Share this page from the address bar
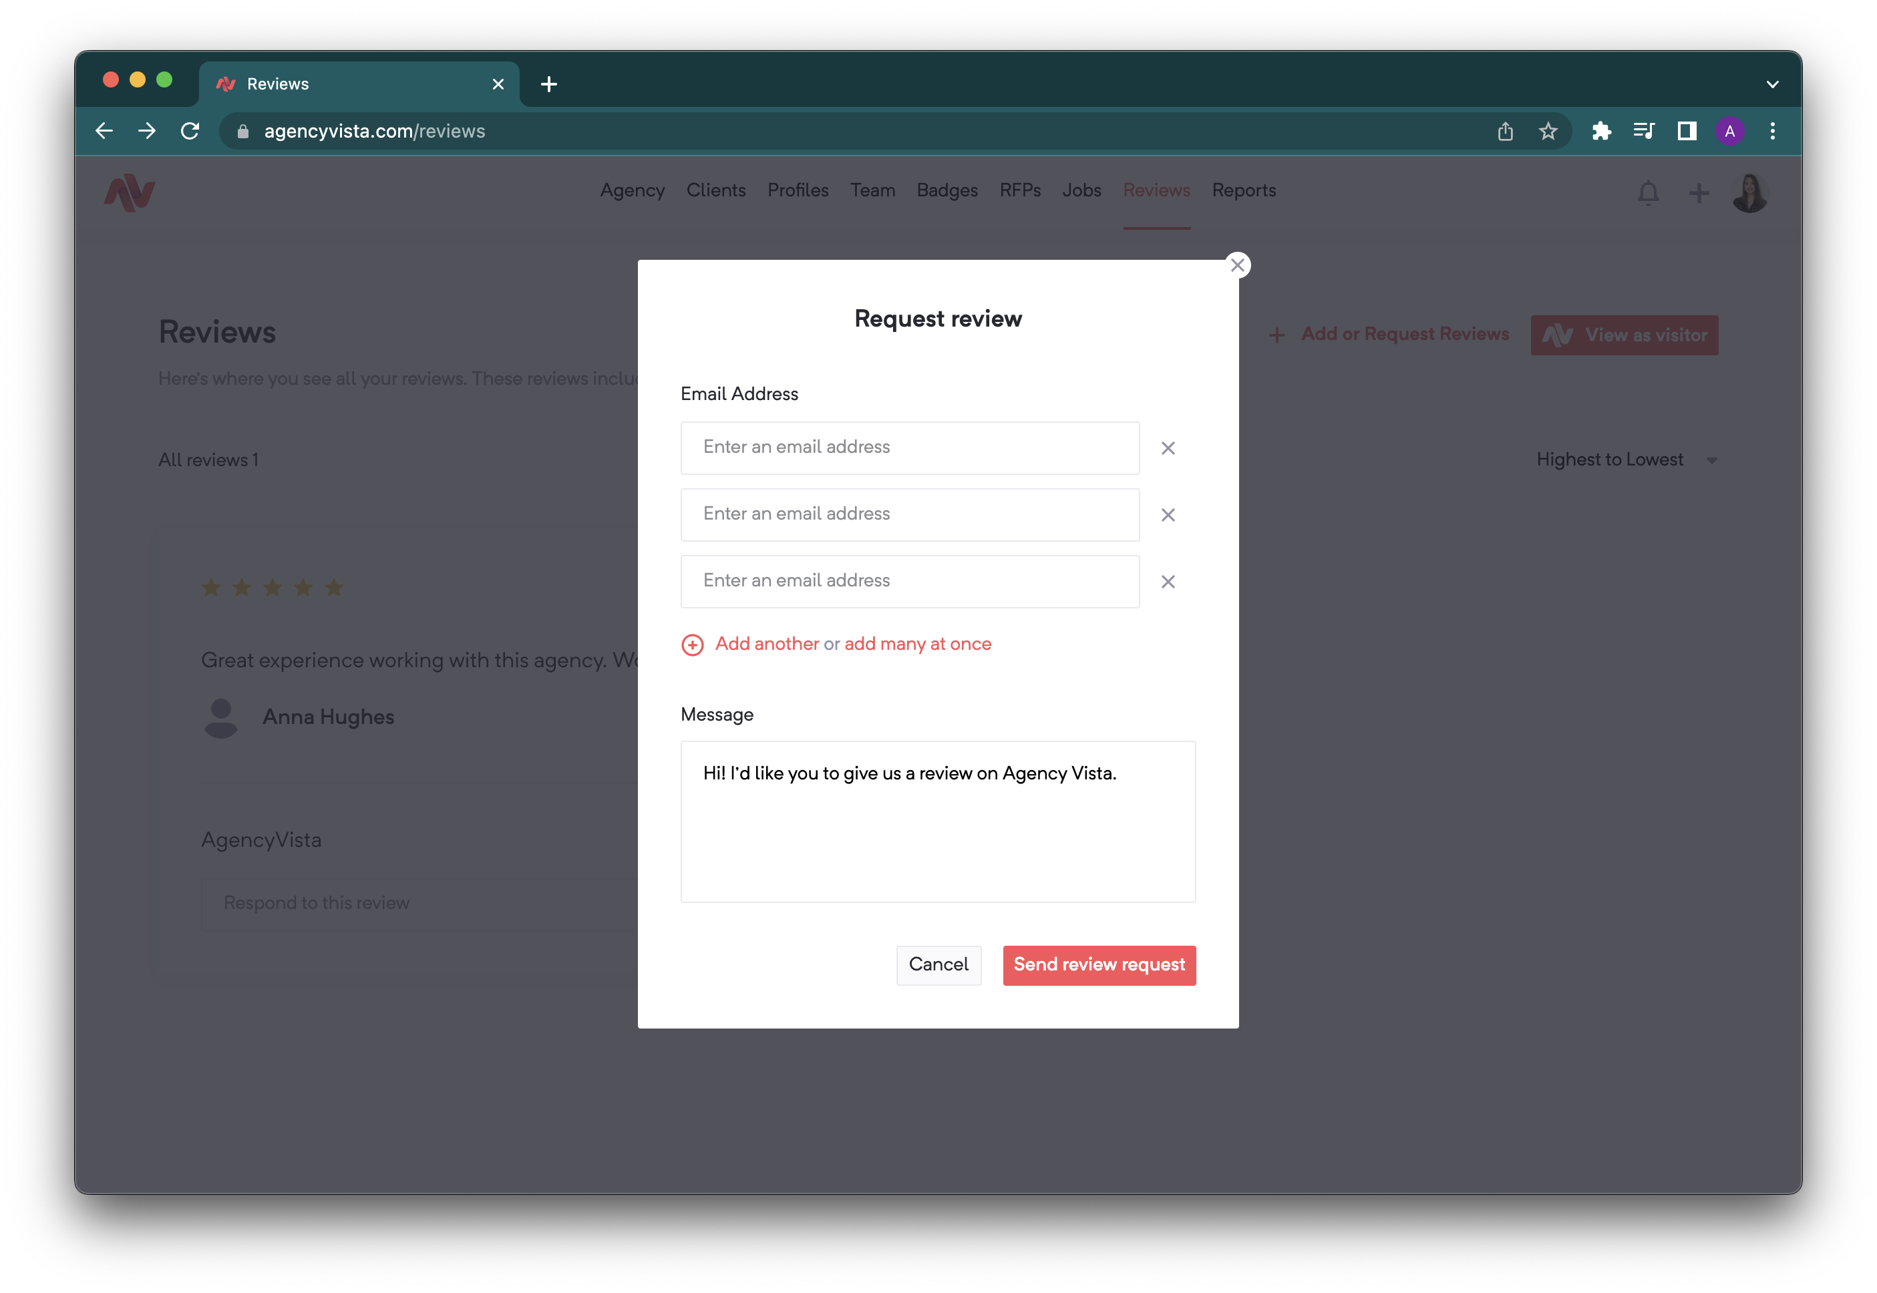 (x=1504, y=132)
